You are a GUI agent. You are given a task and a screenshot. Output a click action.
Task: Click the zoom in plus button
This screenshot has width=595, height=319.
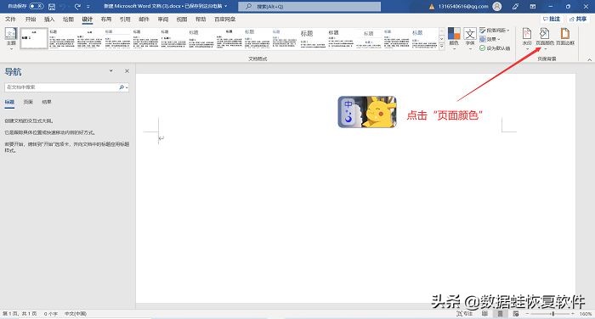(573, 314)
